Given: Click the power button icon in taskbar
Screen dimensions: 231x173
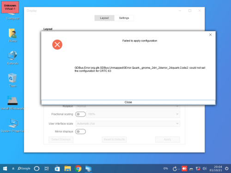Looking at the screenshot, I should coord(227,168).
